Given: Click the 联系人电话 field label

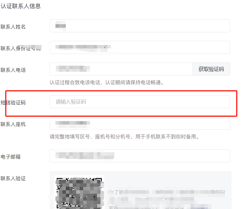Looking at the screenshot, I should pyautogui.click(x=13, y=70).
